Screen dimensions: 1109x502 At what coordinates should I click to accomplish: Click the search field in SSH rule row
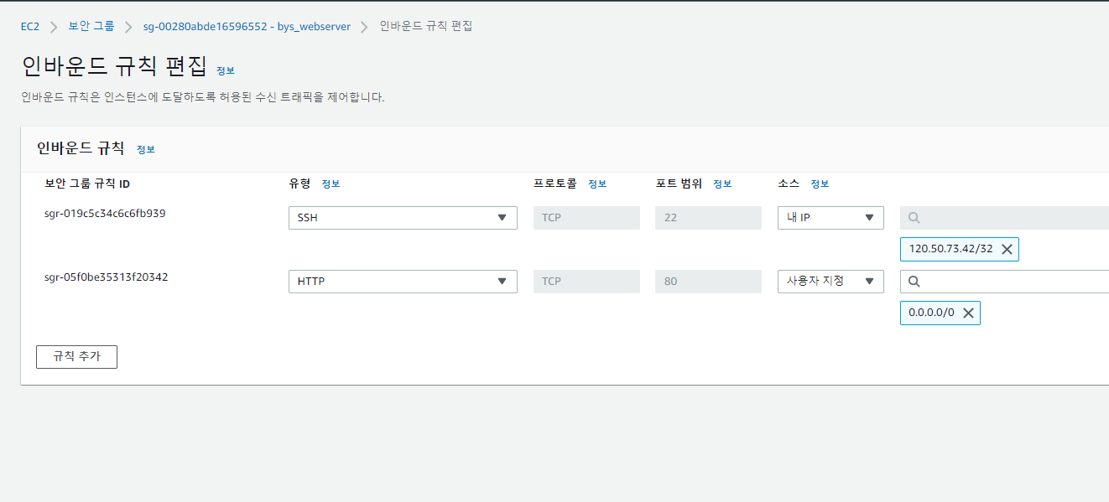[1004, 218]
